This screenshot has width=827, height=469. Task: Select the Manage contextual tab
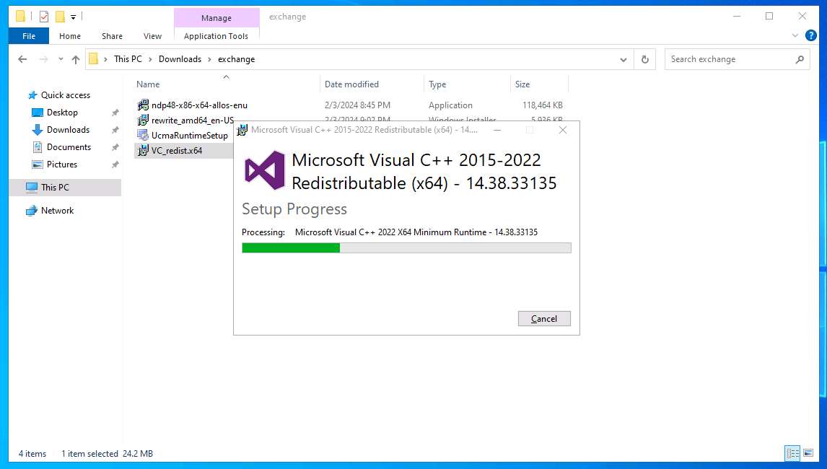click(x=216, y=18)
